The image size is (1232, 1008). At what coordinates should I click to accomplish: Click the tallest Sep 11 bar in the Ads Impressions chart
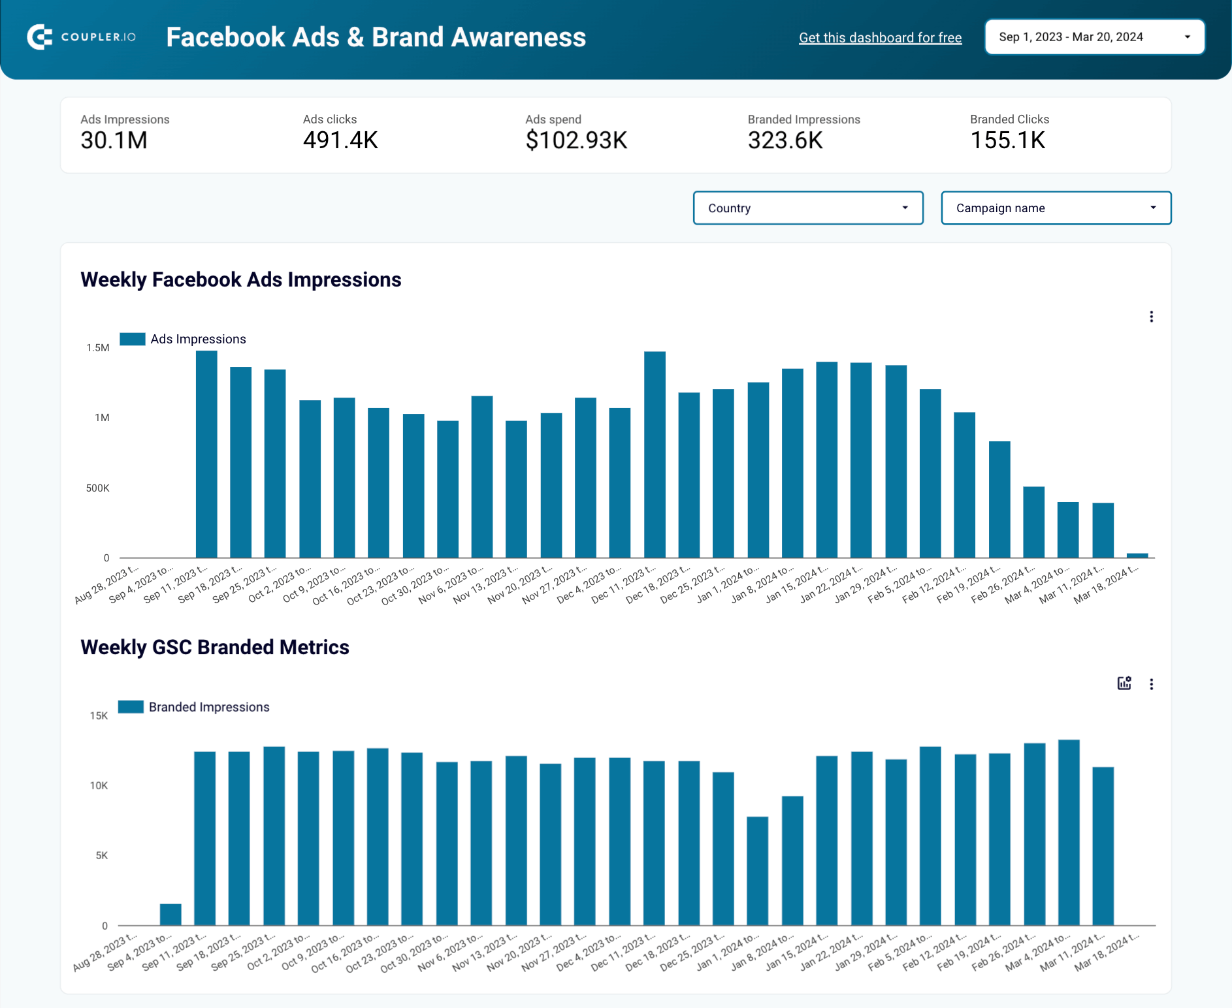coord(206,454)
